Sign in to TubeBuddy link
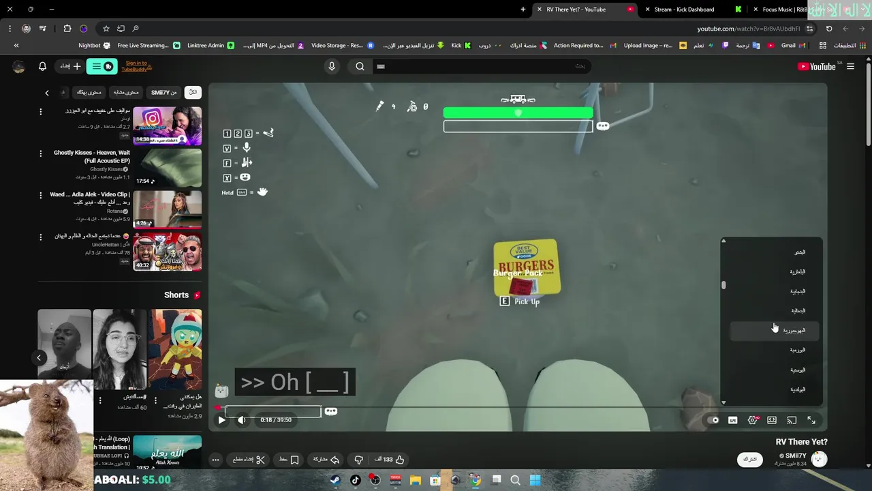This screenshot has height=491, width=872. coord(136,66)
